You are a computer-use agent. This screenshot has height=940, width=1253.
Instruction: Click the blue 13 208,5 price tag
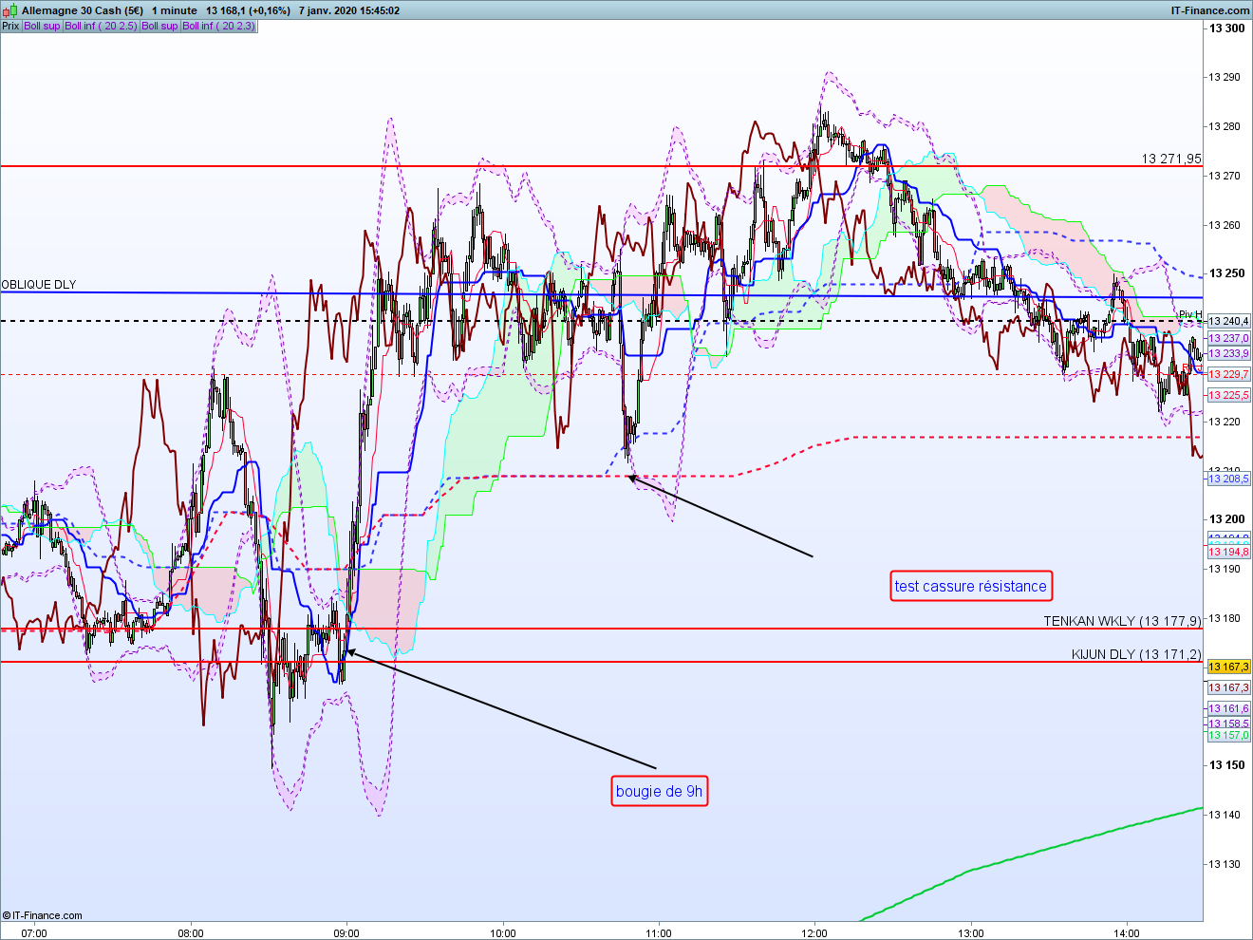(x=1229, y=479)
